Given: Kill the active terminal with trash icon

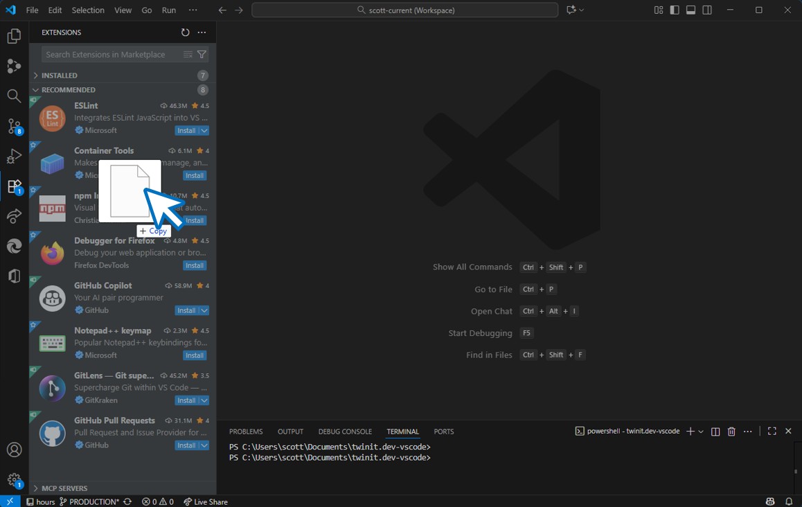Looking at the screenshot, I should (x=731, y=431).
